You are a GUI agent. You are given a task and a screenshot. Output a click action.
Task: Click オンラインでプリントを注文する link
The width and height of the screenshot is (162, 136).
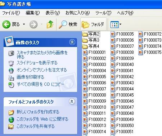[42, 70]
